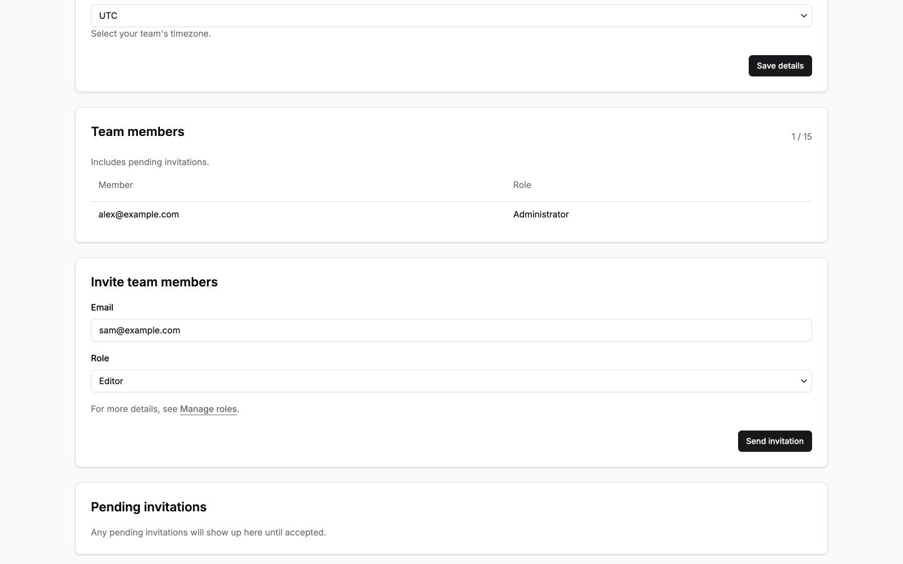The image size is (903, 564).
Task: Open the Manage roles link
Action: point(208,409)
